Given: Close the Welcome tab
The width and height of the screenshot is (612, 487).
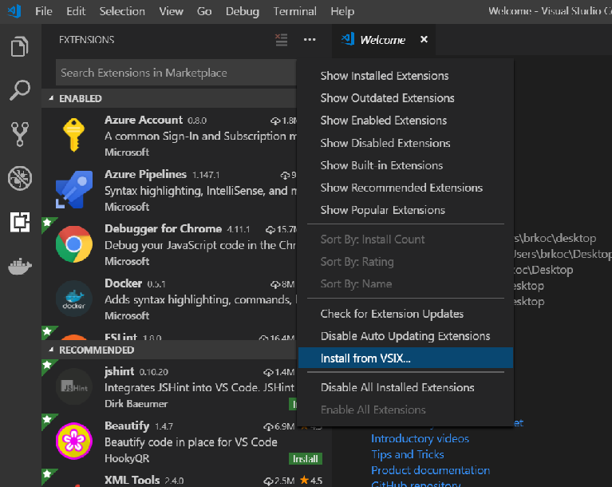Looking at the screenshot, I should pos(424,39).
